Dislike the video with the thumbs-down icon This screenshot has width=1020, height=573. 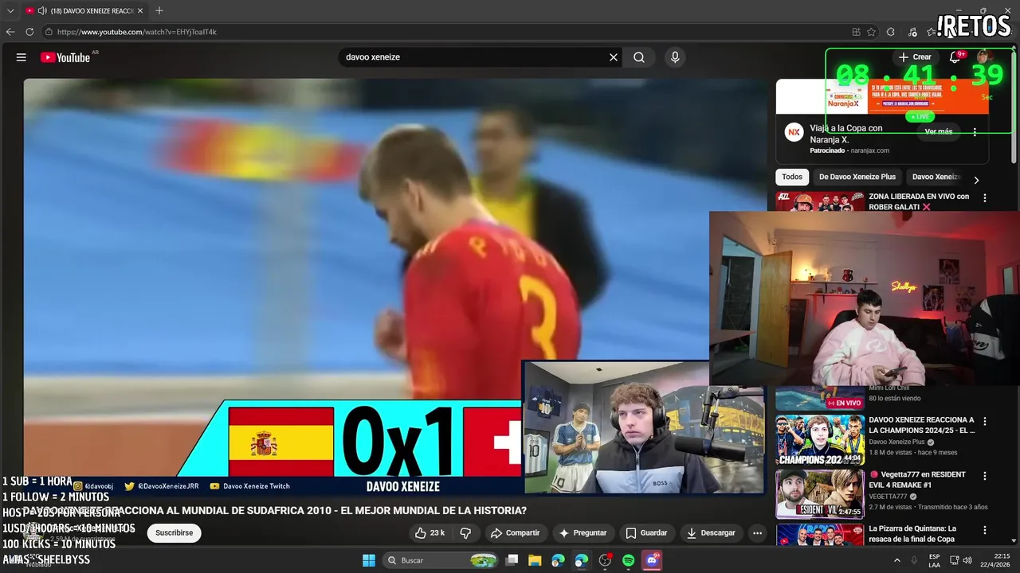click(x=466, y=533)
